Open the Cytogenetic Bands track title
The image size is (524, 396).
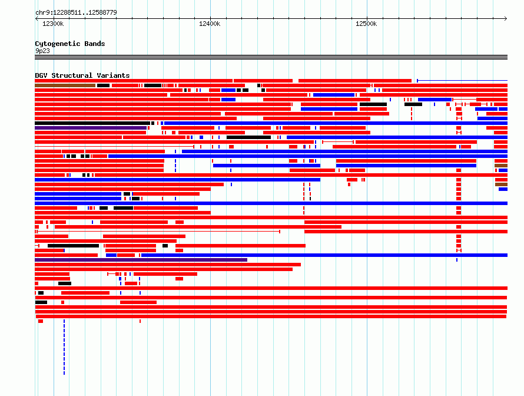click(70, 44)
